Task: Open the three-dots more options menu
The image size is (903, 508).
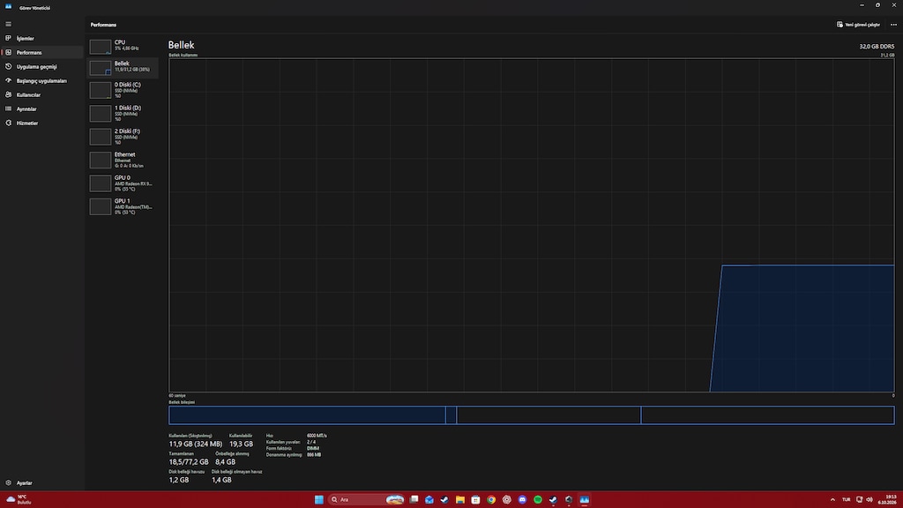Action: tap(893, 25)
